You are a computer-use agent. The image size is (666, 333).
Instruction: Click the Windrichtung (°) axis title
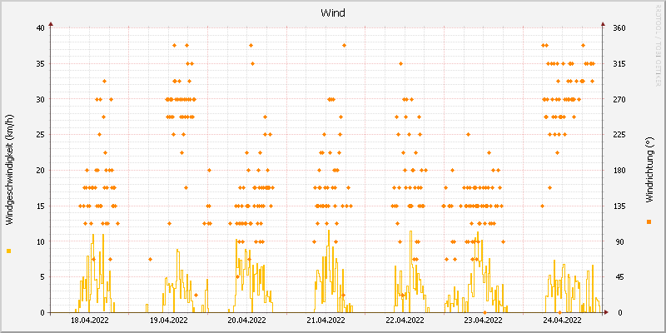pos(649,170)
